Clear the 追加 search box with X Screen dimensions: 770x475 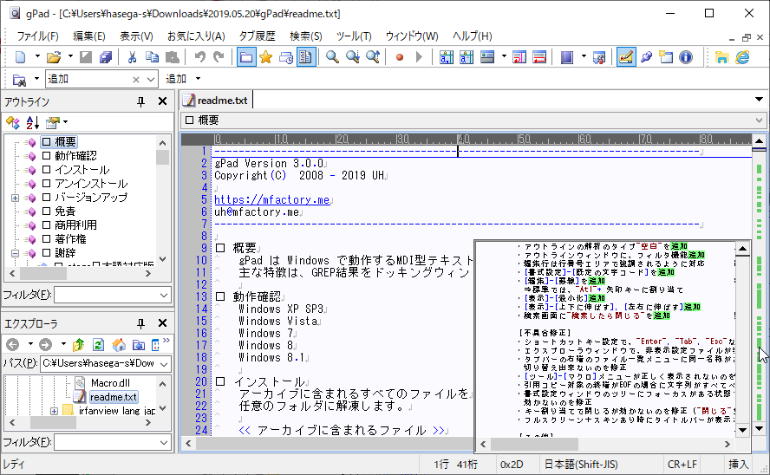tap(136, 80)
